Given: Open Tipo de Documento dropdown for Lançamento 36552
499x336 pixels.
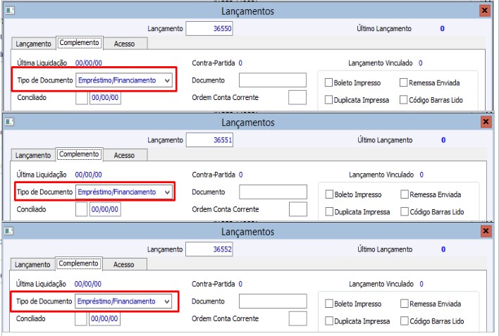Looking at the screenshot, I should (167, 301).
